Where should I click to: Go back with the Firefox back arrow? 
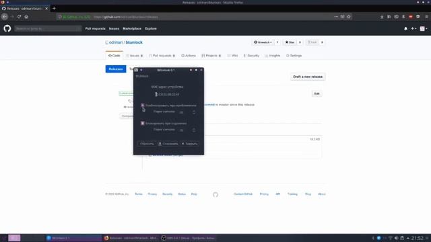pos(5,17)
